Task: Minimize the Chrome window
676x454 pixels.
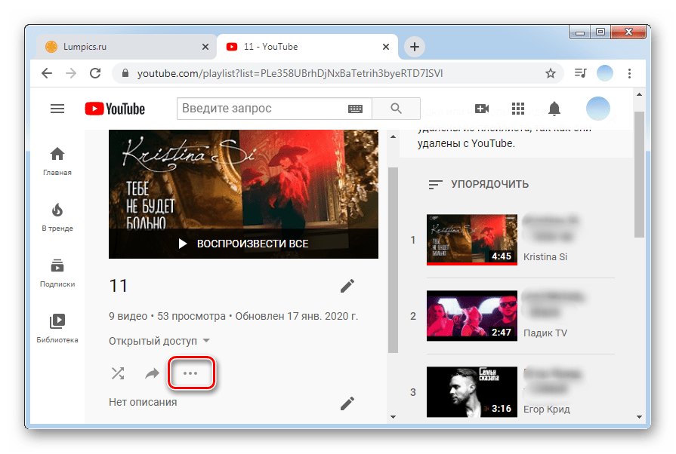Action: [580, 32]
